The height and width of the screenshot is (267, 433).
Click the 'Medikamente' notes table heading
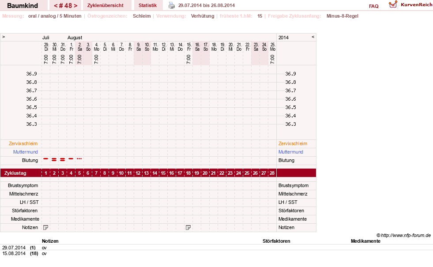pyautogui.click(x=365, y=241)
